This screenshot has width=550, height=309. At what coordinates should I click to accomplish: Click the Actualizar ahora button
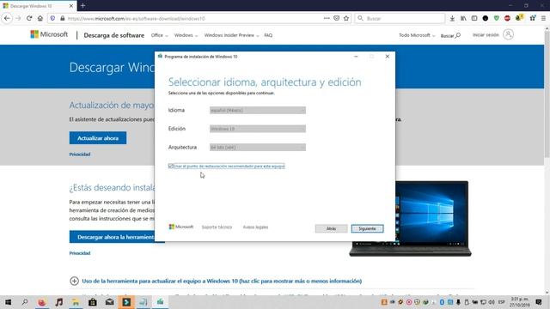click(98, 138)
